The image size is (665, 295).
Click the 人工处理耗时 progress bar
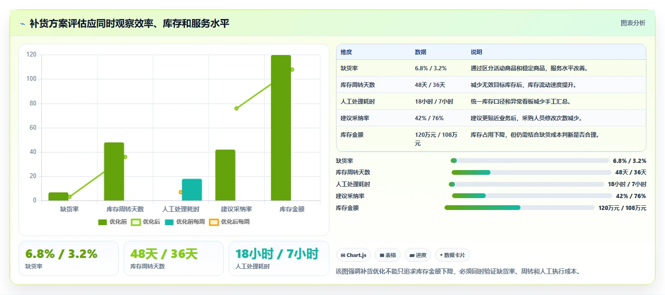click(526, 184)
